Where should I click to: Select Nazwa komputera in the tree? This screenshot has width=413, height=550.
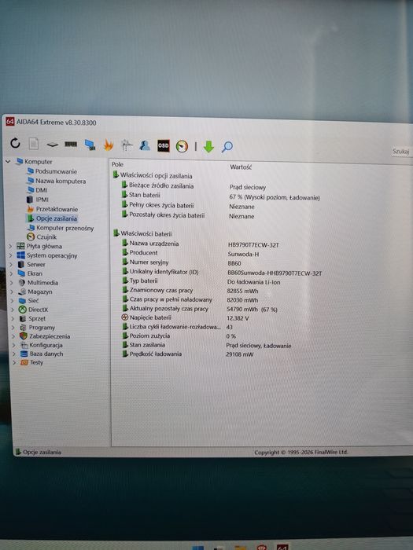pos(57,181)
